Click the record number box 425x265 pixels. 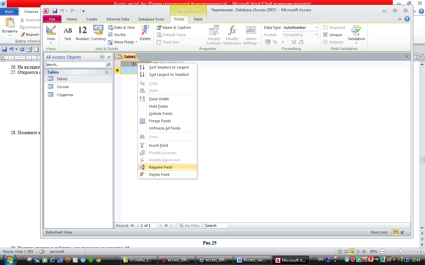click(148, 226)
